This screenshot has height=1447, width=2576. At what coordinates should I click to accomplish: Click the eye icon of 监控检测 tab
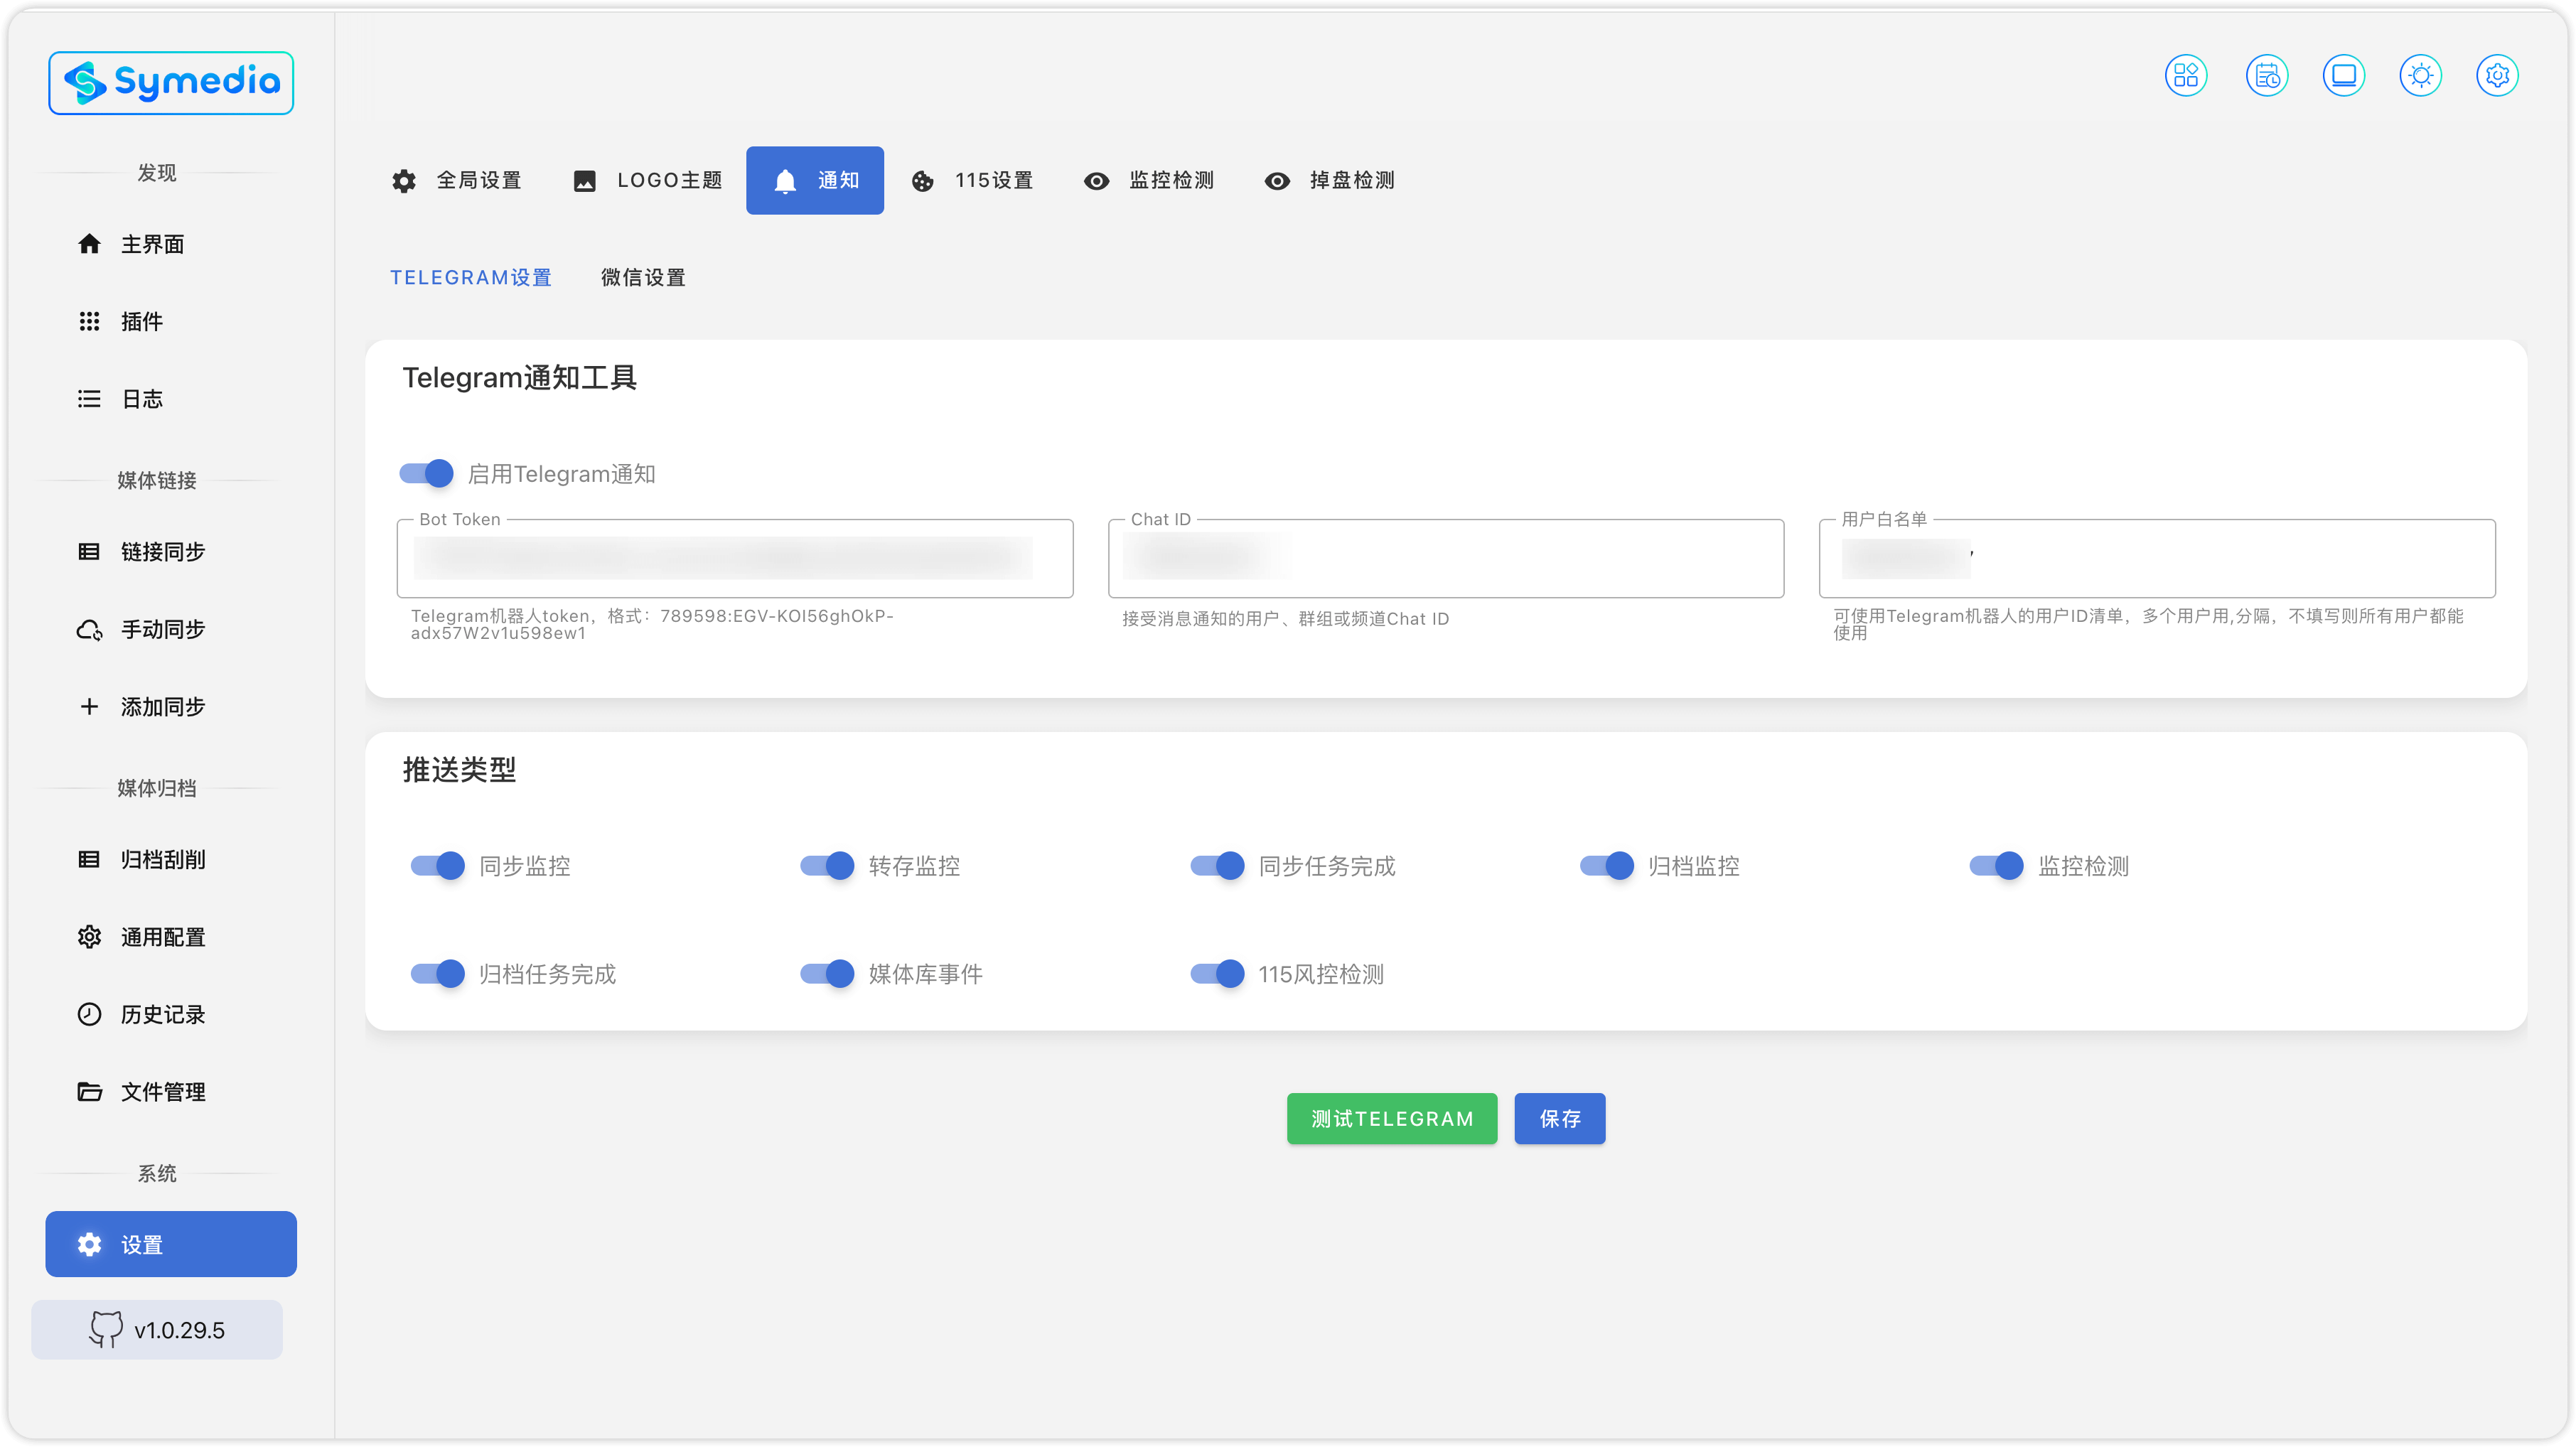click(1096, 181)
